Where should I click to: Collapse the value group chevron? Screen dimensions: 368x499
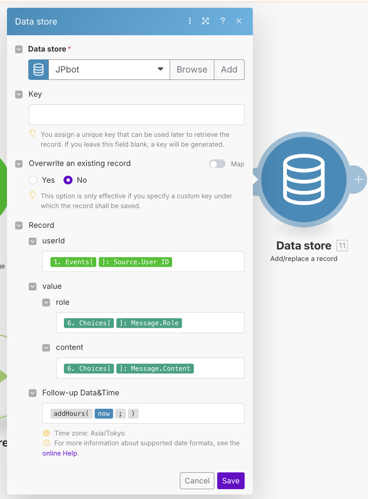point(33,287)
